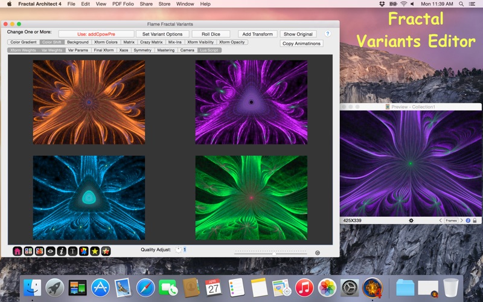Toggle the Background option

[78, 42]
